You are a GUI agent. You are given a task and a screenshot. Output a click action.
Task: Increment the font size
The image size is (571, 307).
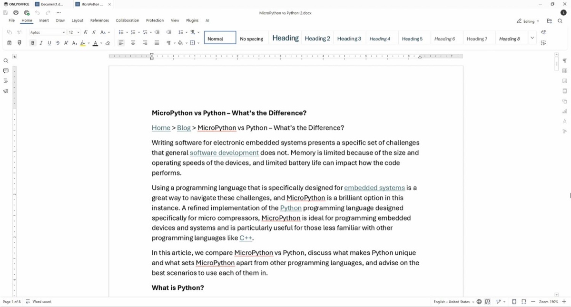85,32
